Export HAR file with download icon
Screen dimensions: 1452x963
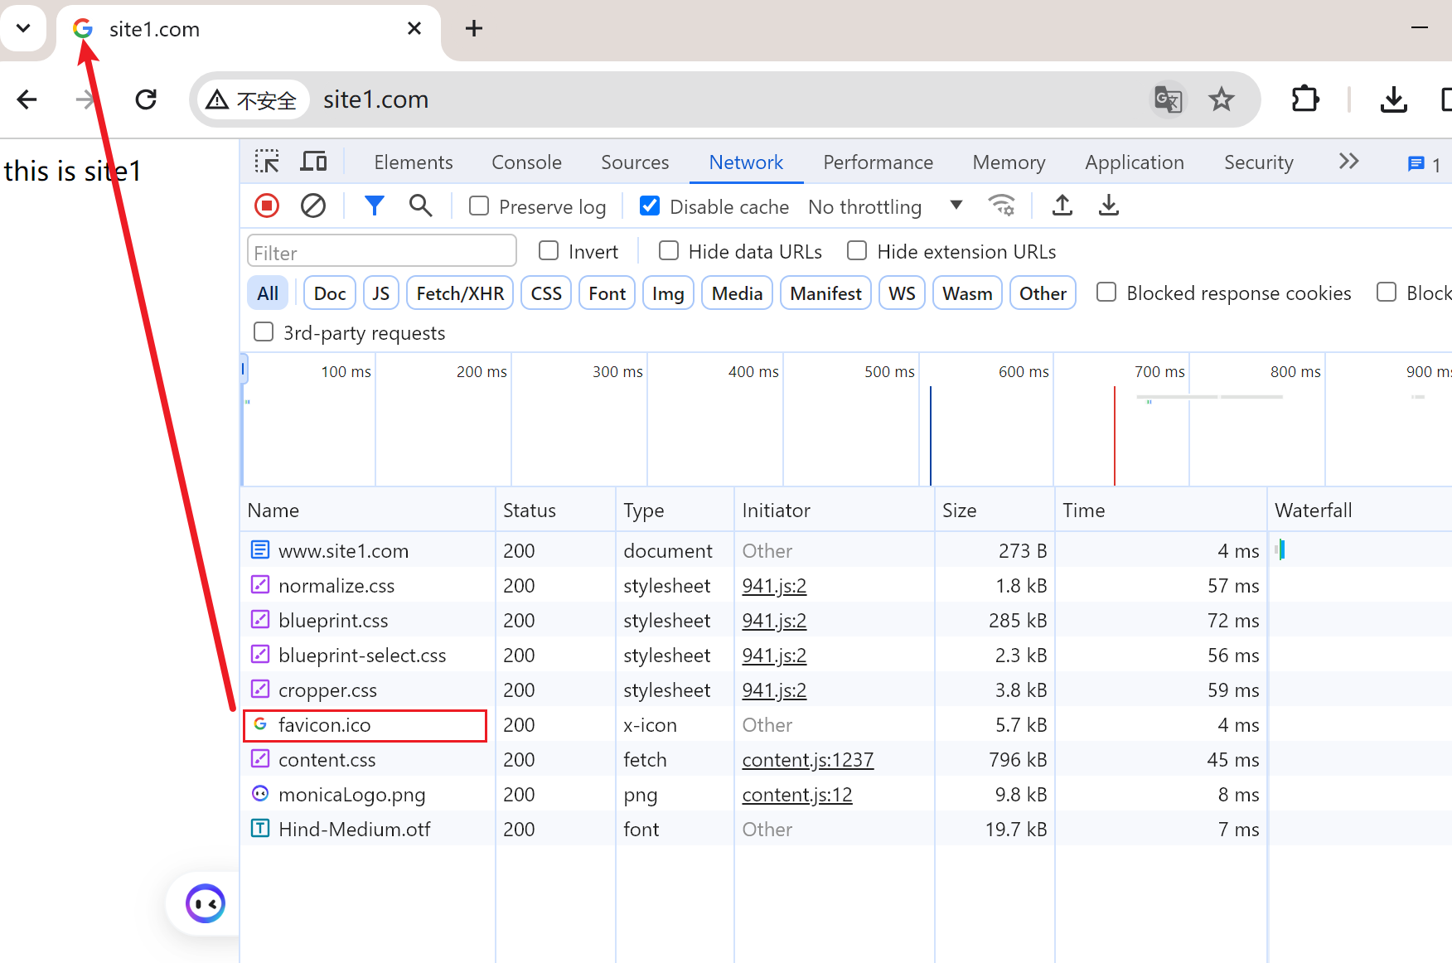coord(1109,206)
